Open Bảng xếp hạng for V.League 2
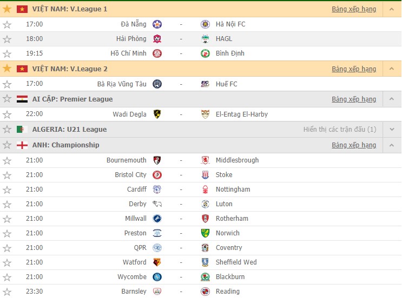Viewport: 402px width, 298px height. click(354, 69)
